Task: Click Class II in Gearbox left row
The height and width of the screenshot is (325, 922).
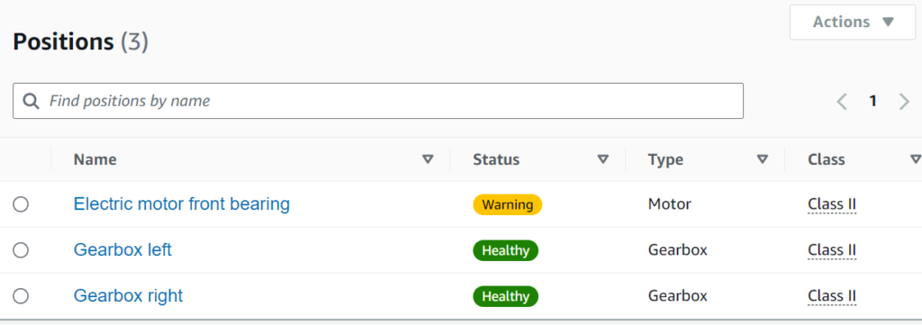Action: click(x=832, y=250)
